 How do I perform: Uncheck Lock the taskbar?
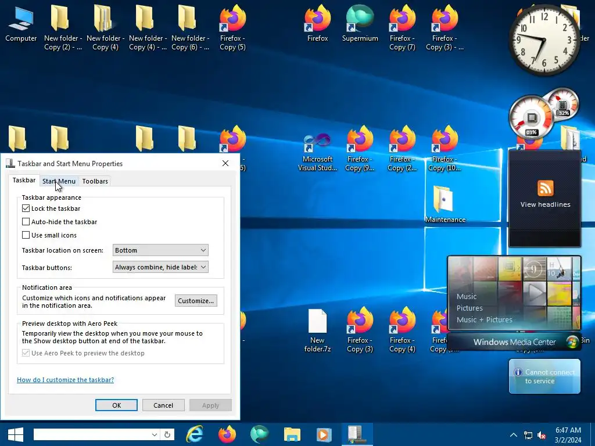click(x=26, y=208)
